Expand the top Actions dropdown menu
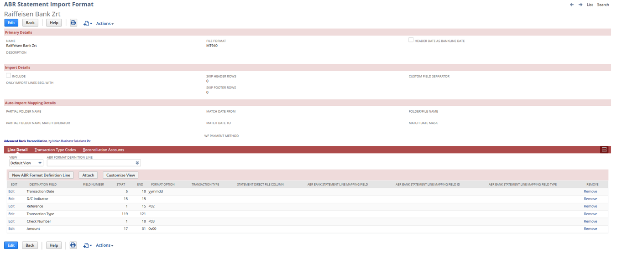The image size is (627, 254). pos(104,24)
